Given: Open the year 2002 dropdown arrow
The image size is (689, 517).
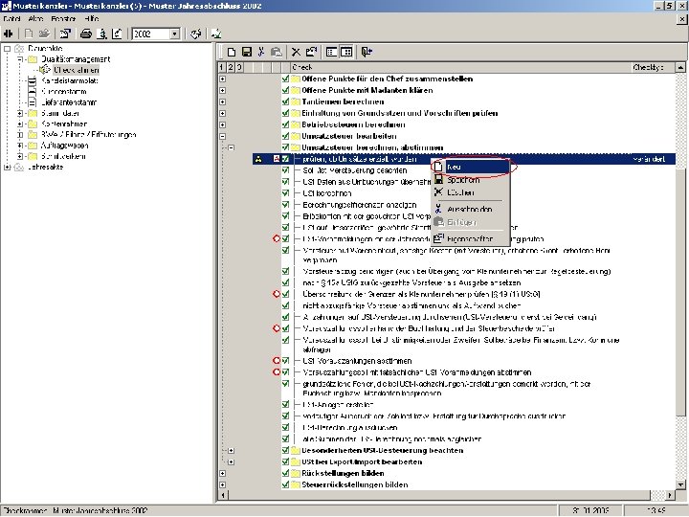Looking at the screenshot, I should pos(175,34).
